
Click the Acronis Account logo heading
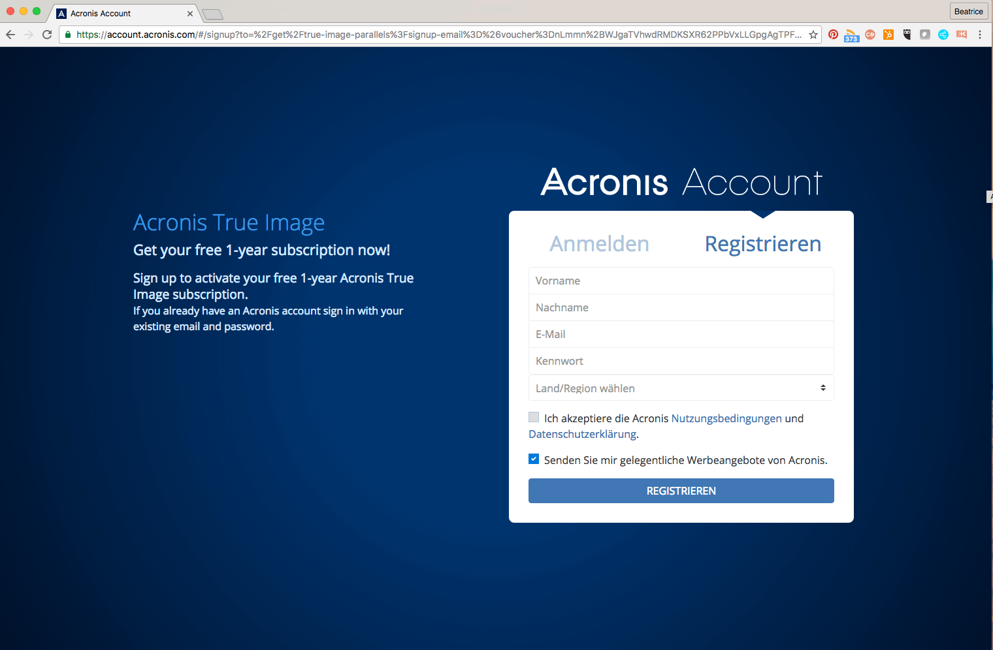[x=681, y=182]
